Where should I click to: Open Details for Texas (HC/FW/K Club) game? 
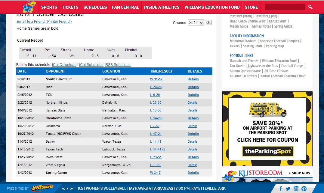click(x=193, y=134)
